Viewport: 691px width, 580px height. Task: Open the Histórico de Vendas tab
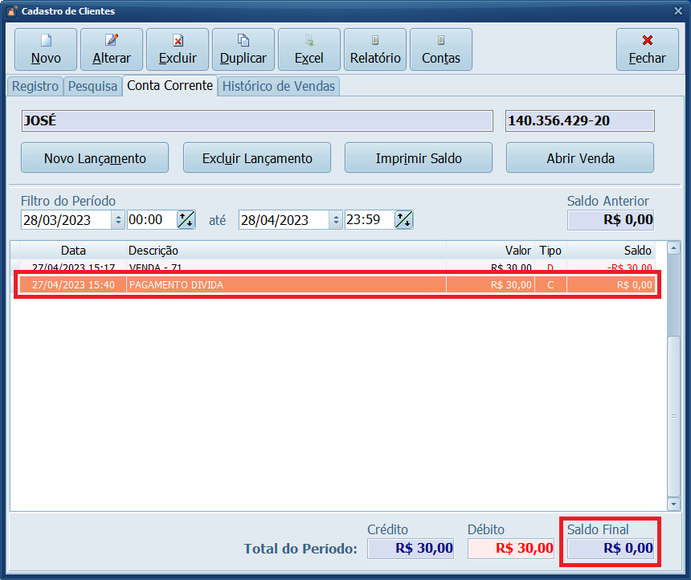279,86
